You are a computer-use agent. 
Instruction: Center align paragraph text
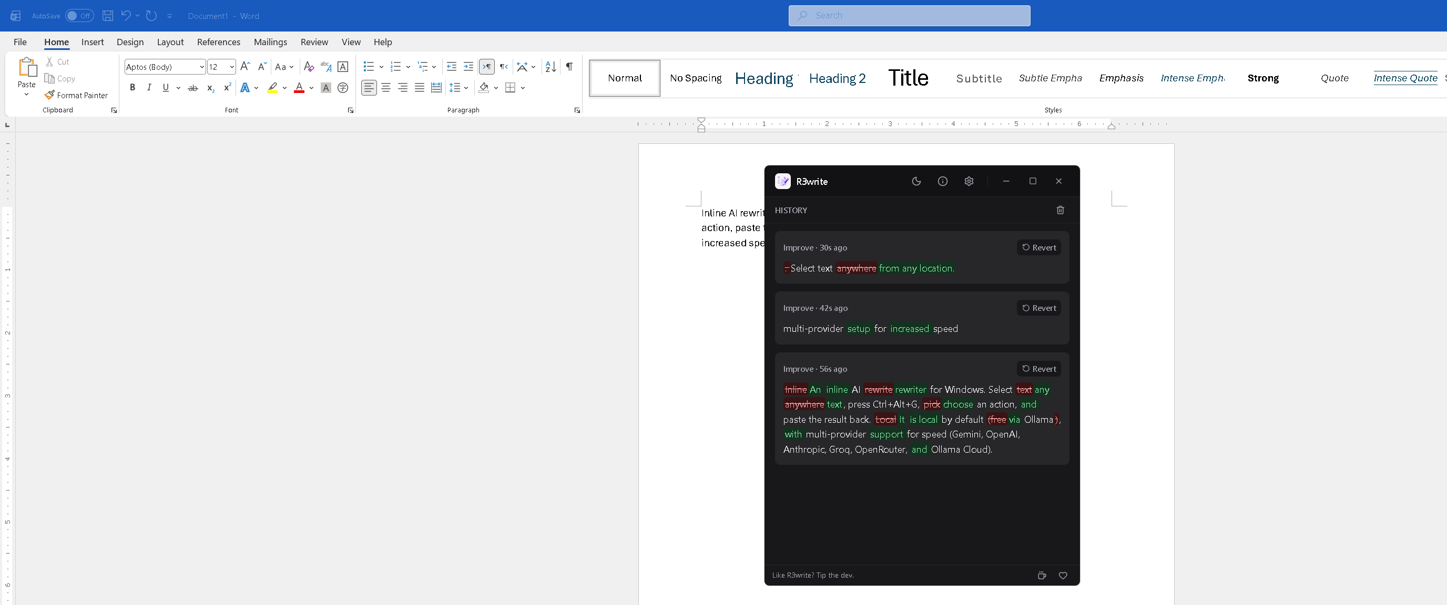coord(386,88)
